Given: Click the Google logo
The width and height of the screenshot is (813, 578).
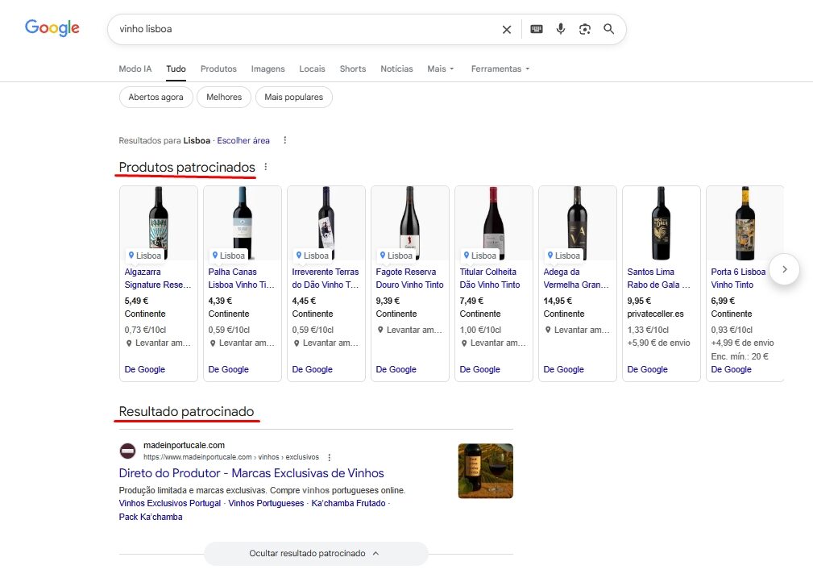Looking at the screenshot, I should [51, 28].
